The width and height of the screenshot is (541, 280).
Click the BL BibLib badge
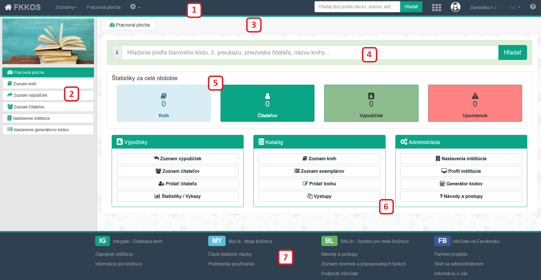tap(329, 241)
